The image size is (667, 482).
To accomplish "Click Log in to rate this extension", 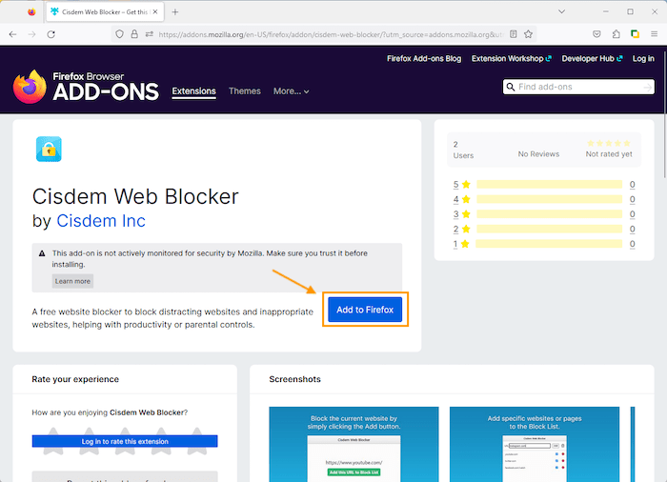I will click(x=125, y=441).
